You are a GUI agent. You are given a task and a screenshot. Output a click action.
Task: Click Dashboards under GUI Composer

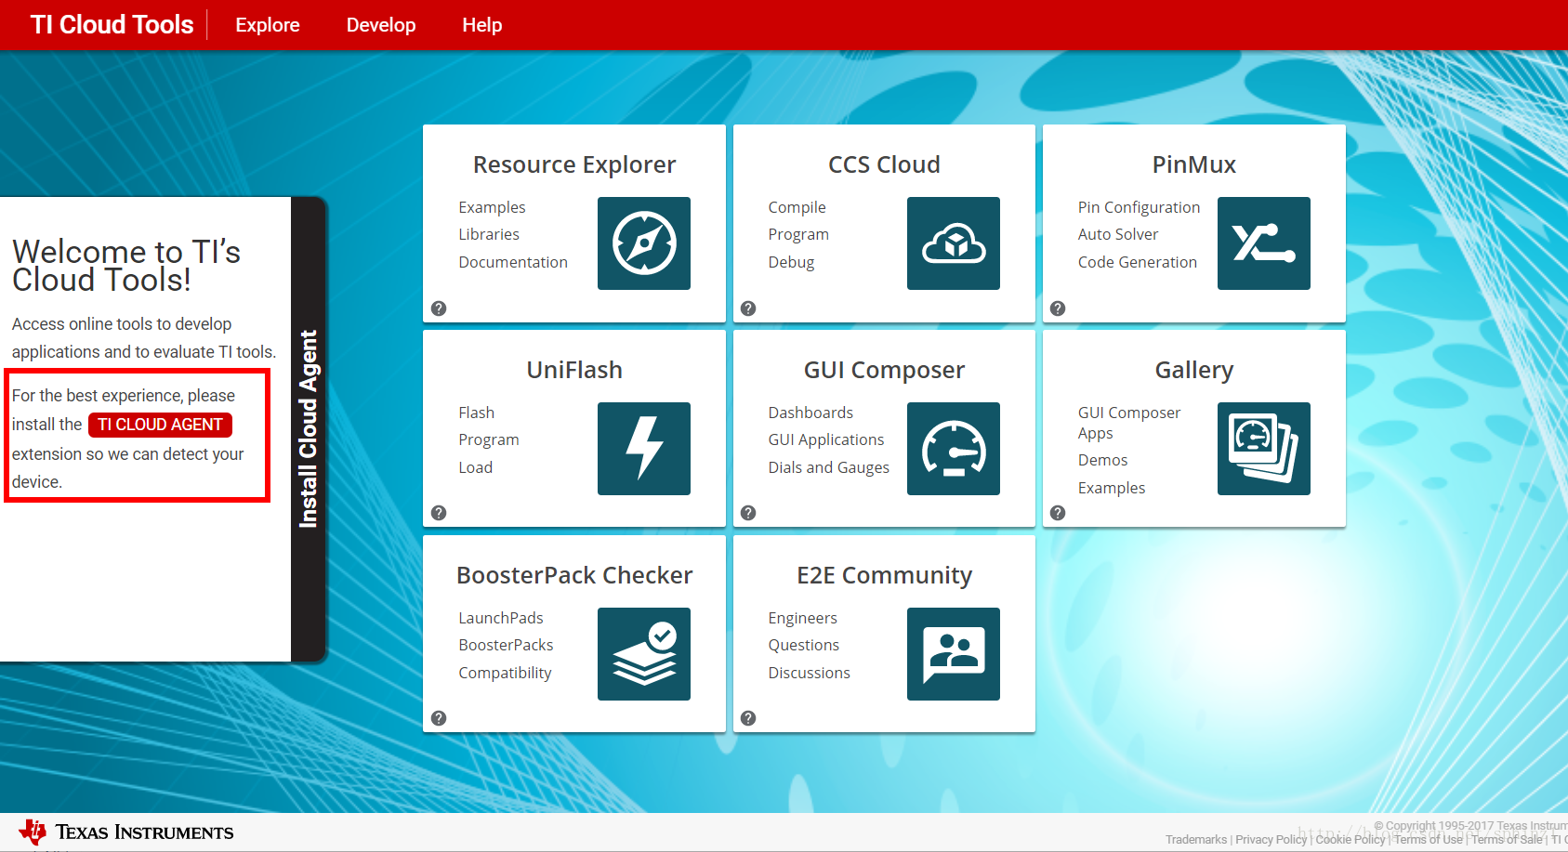click(x=810, y=413)
